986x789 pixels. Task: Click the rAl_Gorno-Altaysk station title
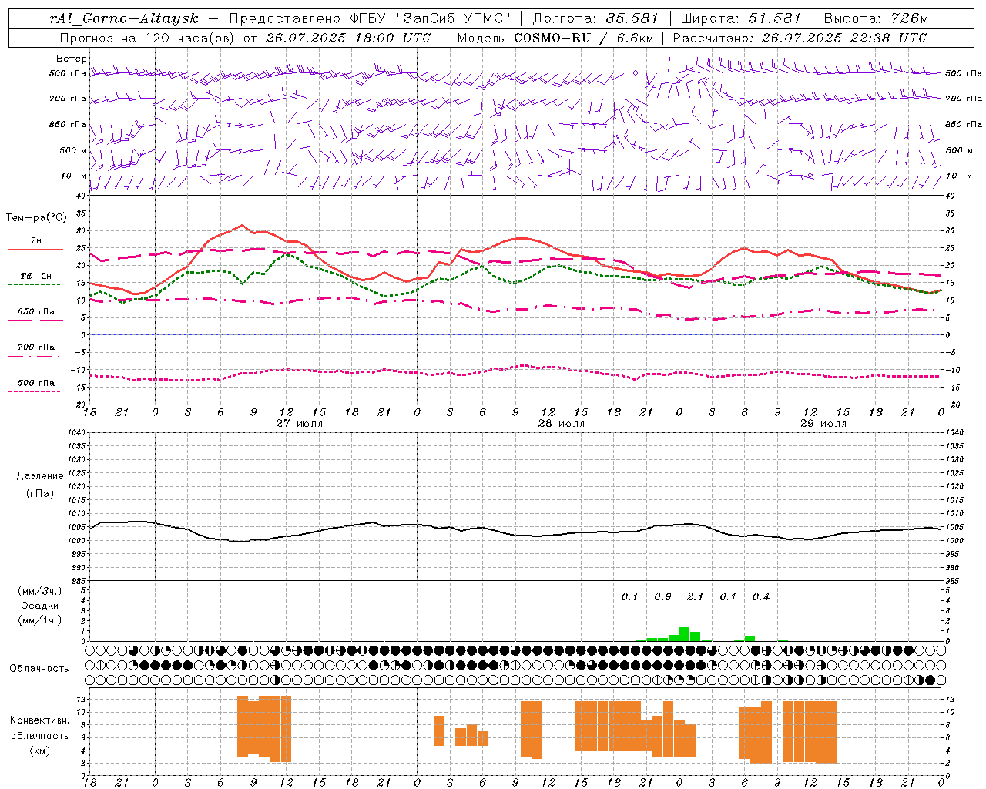tap(124, 18)
